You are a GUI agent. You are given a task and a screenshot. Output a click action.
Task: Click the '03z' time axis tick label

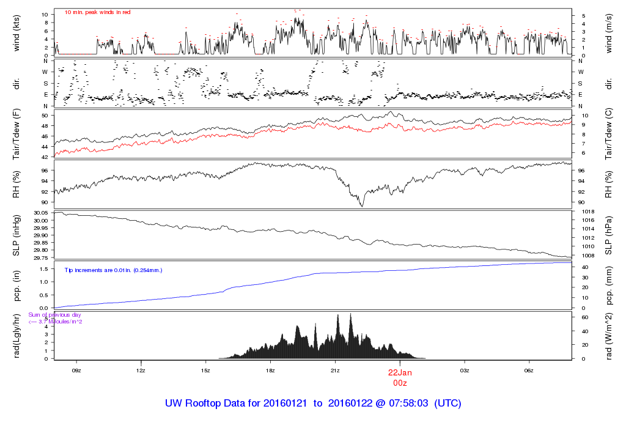tap(465, 371)
